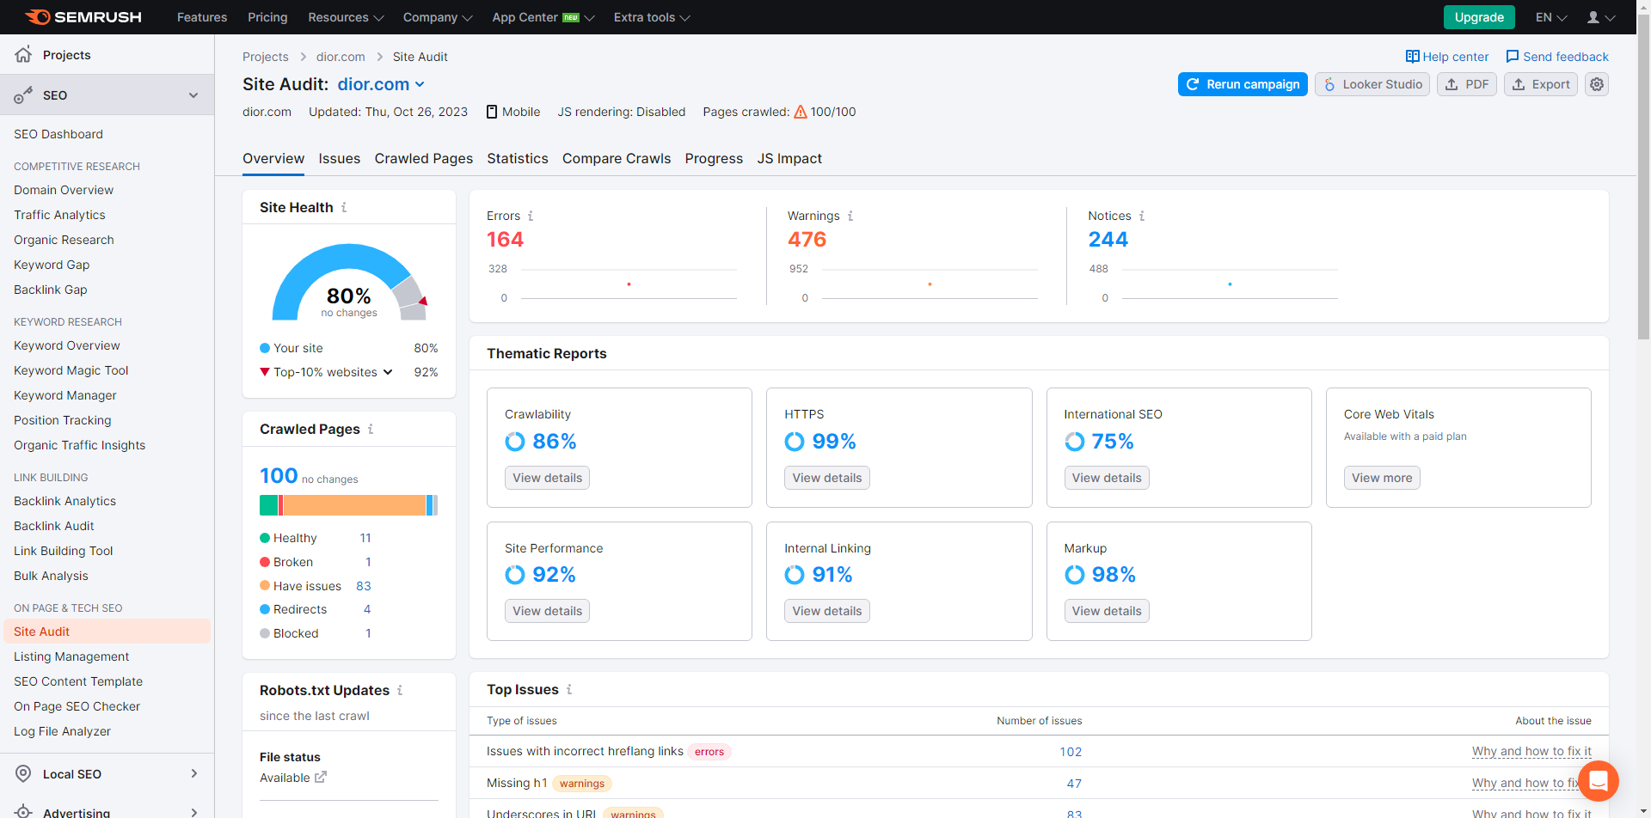Open the App Center dropdown

[x=543, y=17]
